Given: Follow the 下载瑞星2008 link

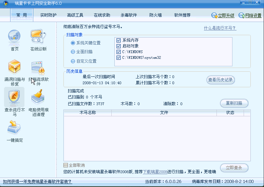Looking at the screenshot, I should click(x=155, y=172).
